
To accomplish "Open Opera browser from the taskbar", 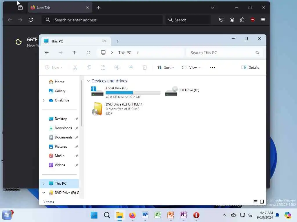I will click(x=196, y=215).
